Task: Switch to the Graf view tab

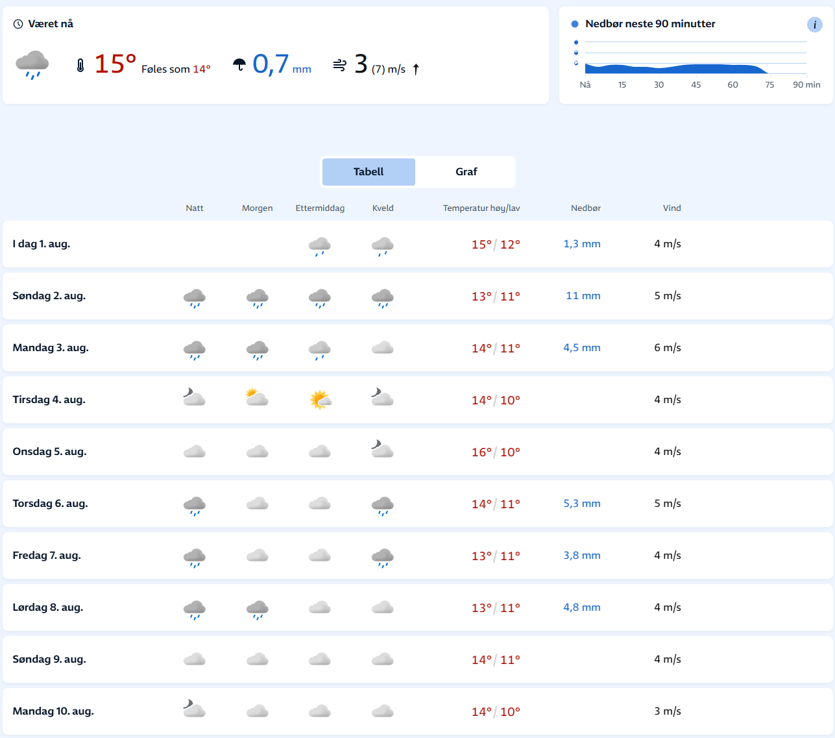Action: pos(466,172)
